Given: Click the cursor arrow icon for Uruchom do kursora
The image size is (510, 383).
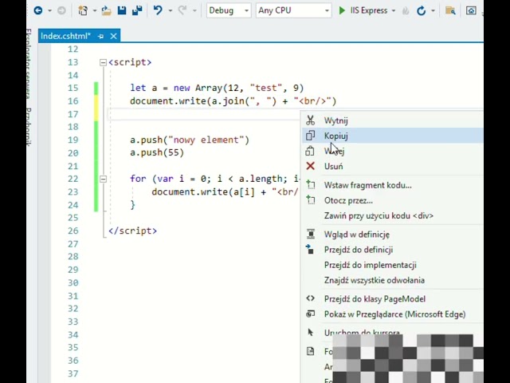Looking at the screenshot, I should 310,332.
